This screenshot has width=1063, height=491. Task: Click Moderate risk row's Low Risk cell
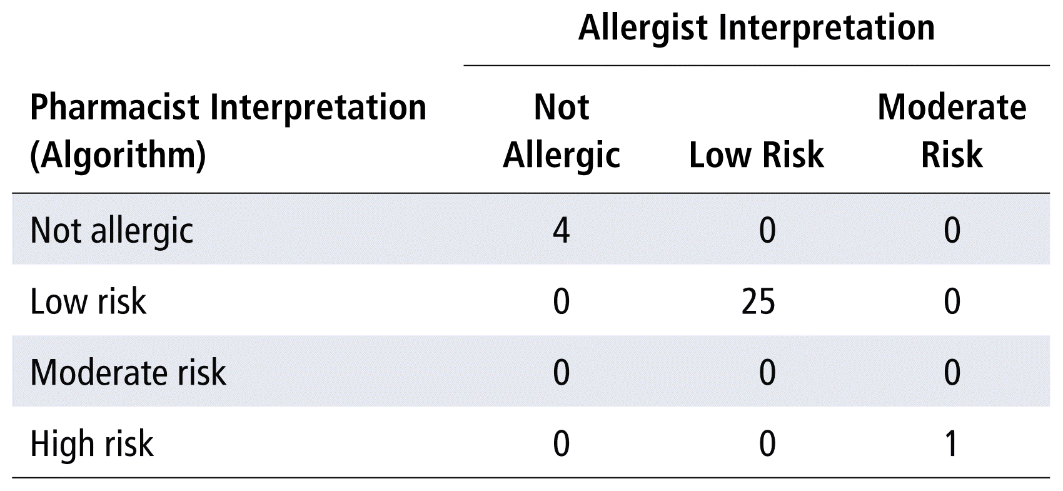click(x=767, y=373)
